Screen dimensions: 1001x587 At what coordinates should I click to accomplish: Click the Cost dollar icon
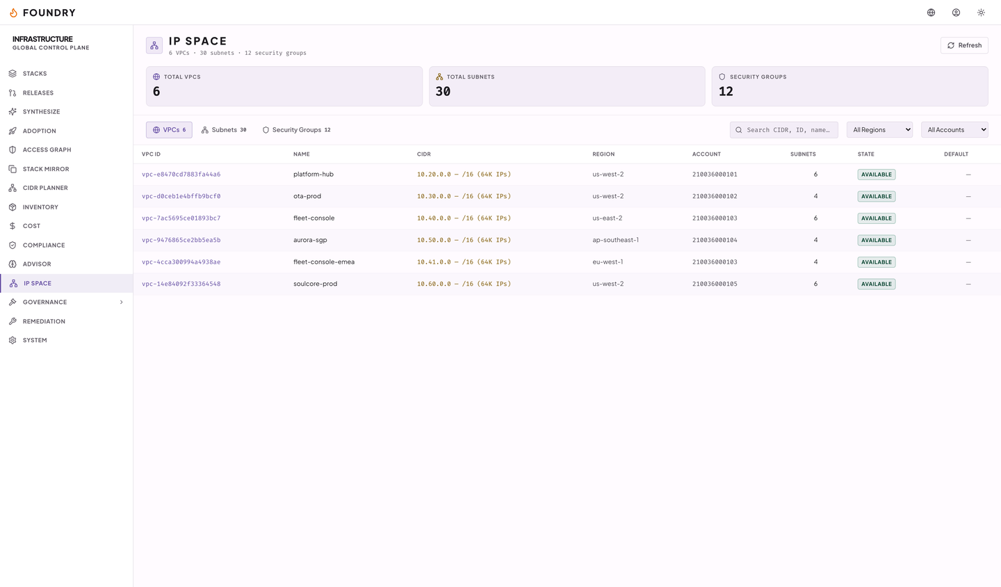(13, 226)
